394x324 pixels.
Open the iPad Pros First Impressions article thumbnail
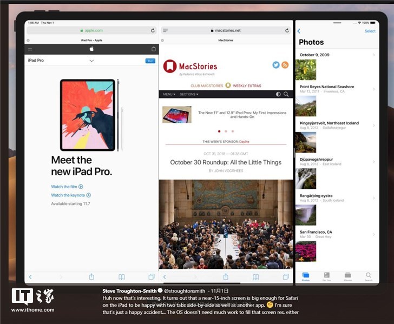(177, 115)
